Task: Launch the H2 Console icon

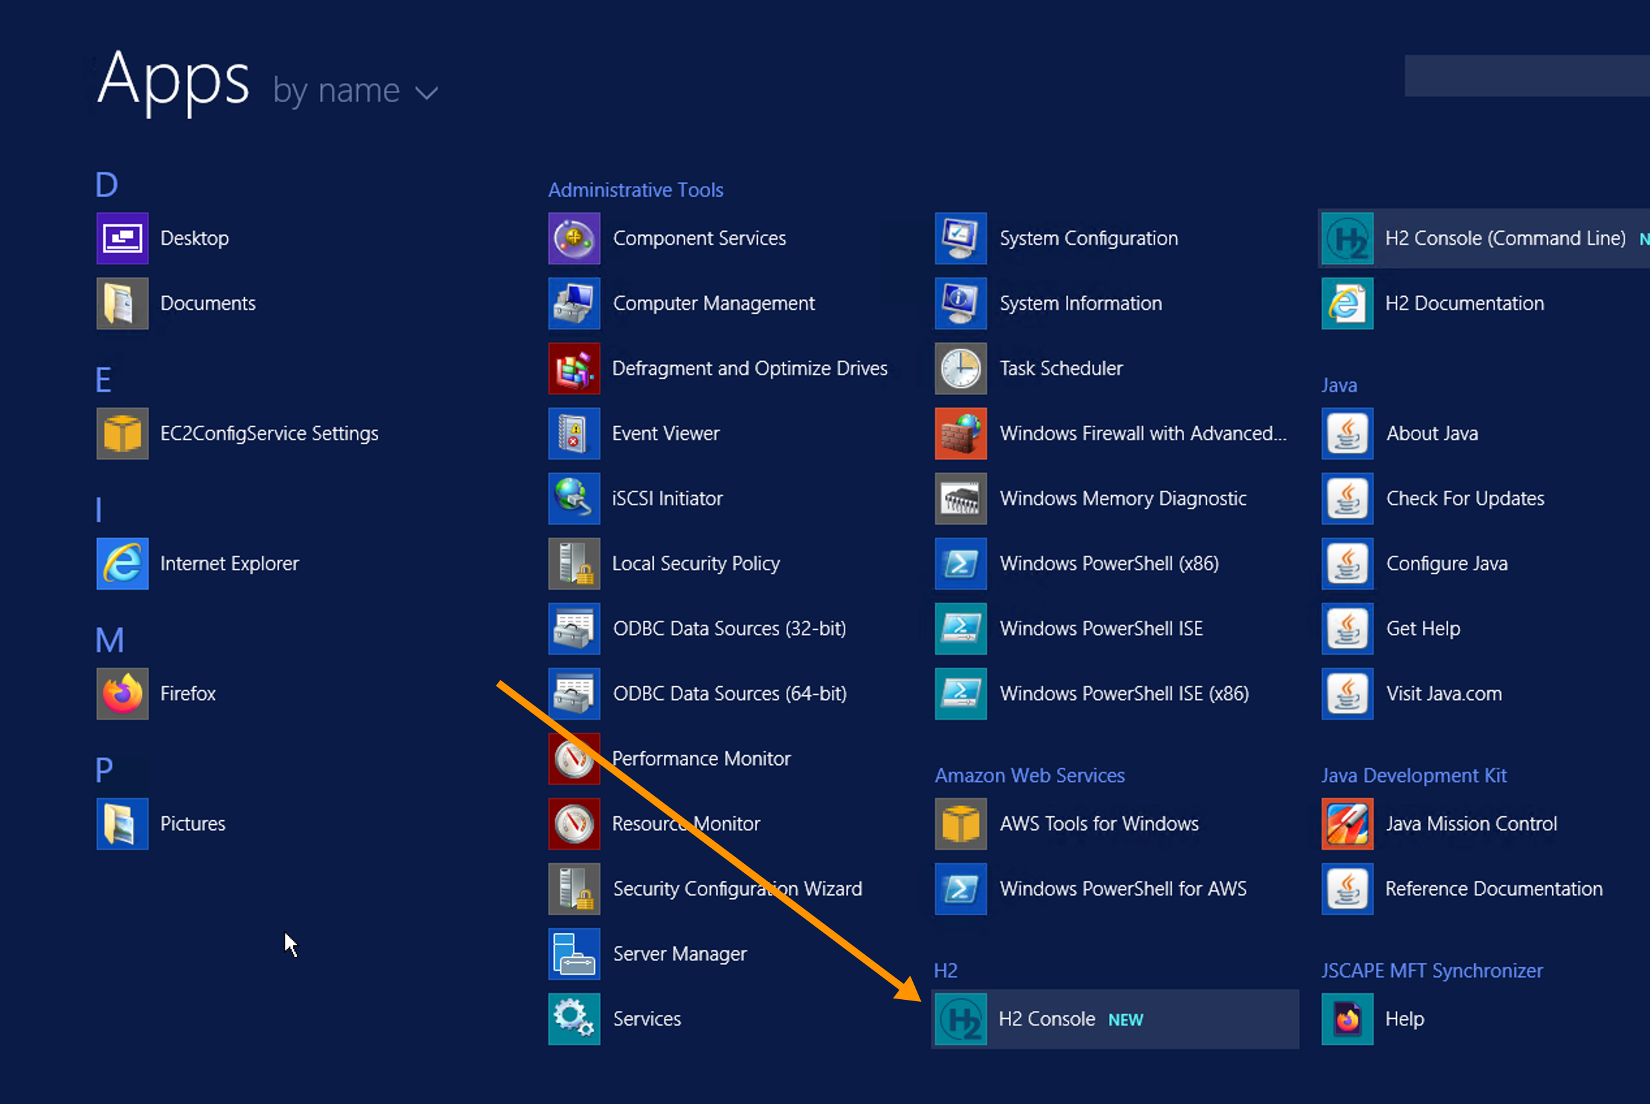Action: coord(960,1019)
